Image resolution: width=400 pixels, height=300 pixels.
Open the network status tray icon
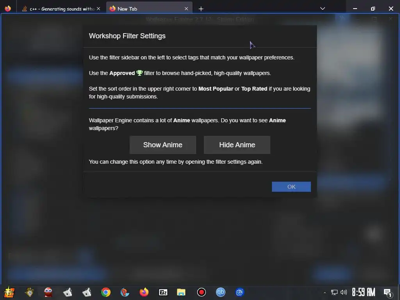[x=334, y=292]
